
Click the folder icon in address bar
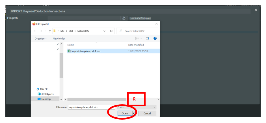tap(55, 31)
